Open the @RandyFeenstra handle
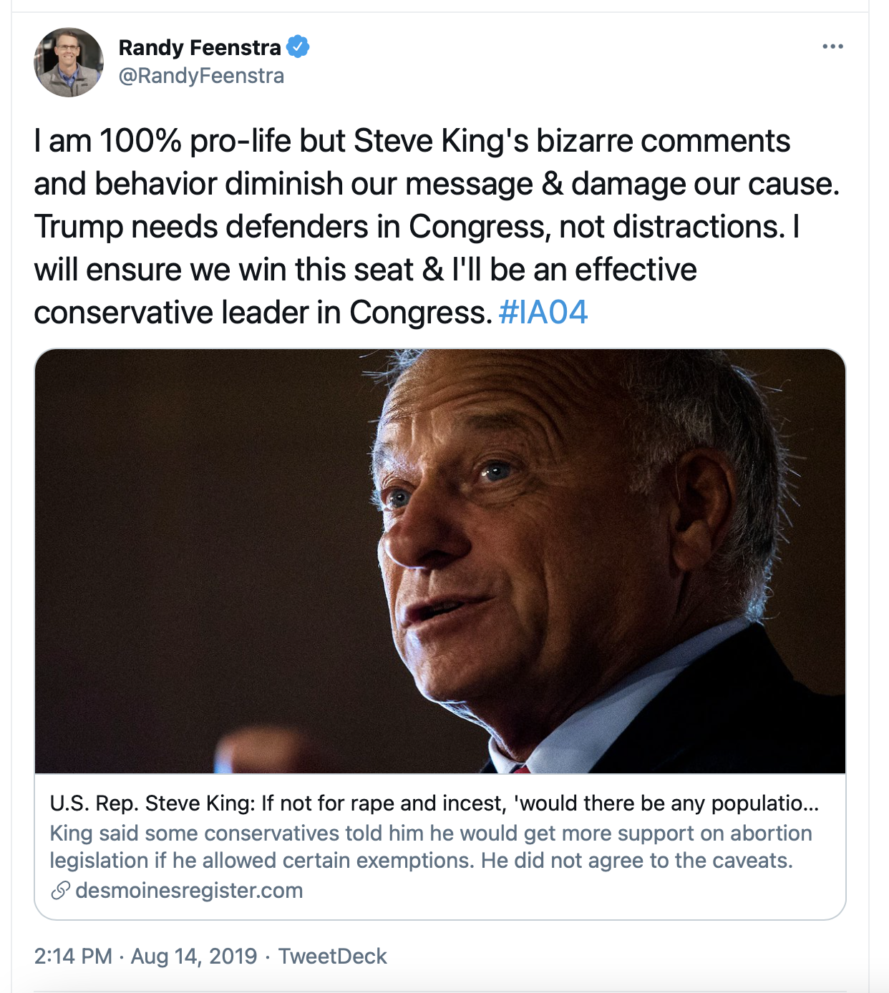889x993 pixels. (x=201, y=76)
